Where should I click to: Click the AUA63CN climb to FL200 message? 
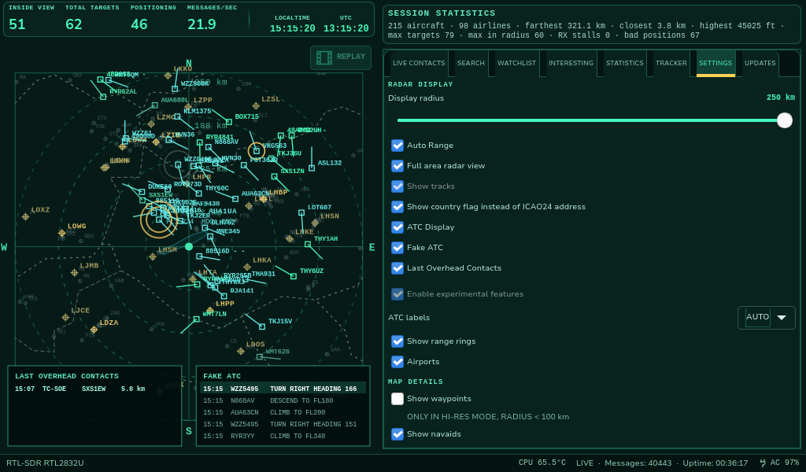coord(283,412)
